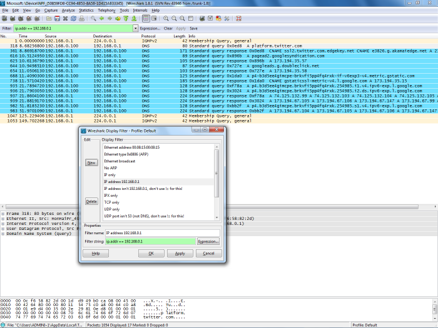Click the New filter button in dialog
This screenshot has height=328, width=438.
click(91, 162)
